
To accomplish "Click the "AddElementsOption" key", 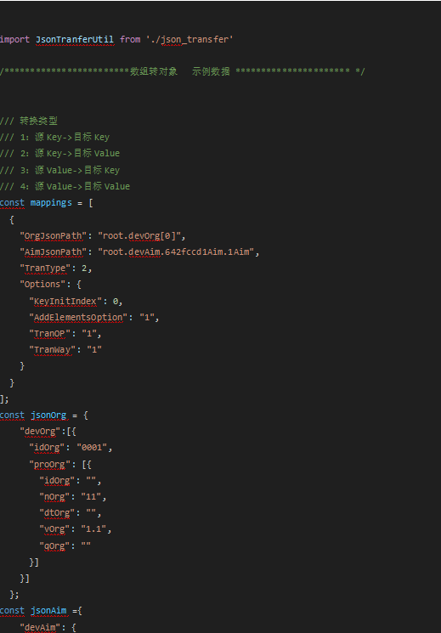I will click(78, 317).
